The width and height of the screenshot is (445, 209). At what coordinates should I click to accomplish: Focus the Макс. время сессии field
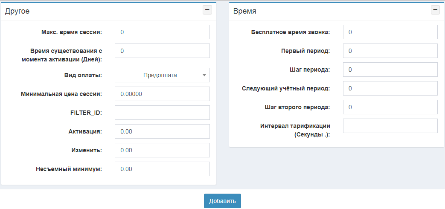pos(162,32)
